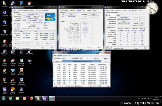Click the GFlops column header in LinX
Viewport: 162px width, 106px height.
83,65
